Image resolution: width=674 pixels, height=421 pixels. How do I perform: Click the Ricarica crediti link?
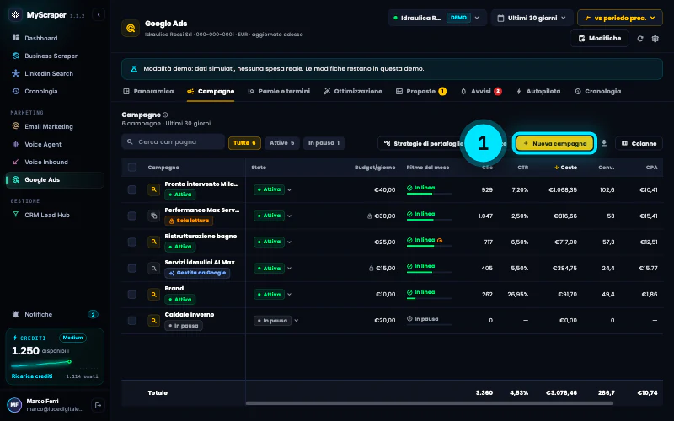click(32, 376)
